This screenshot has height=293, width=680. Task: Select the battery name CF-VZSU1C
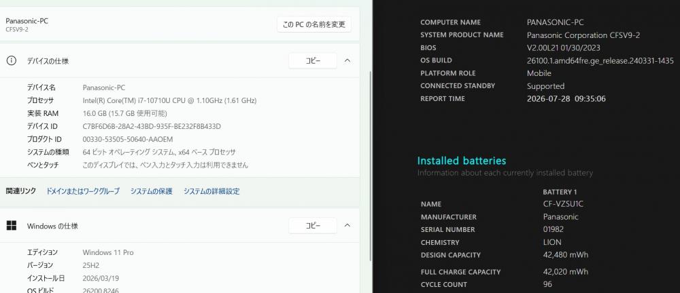[x=563, y=204]
